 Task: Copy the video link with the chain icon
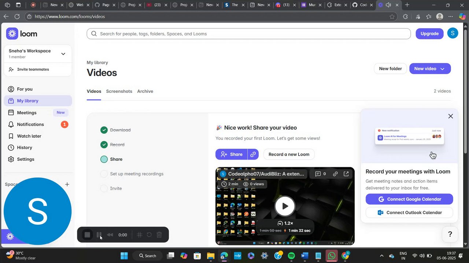click(x=253, y=154)
